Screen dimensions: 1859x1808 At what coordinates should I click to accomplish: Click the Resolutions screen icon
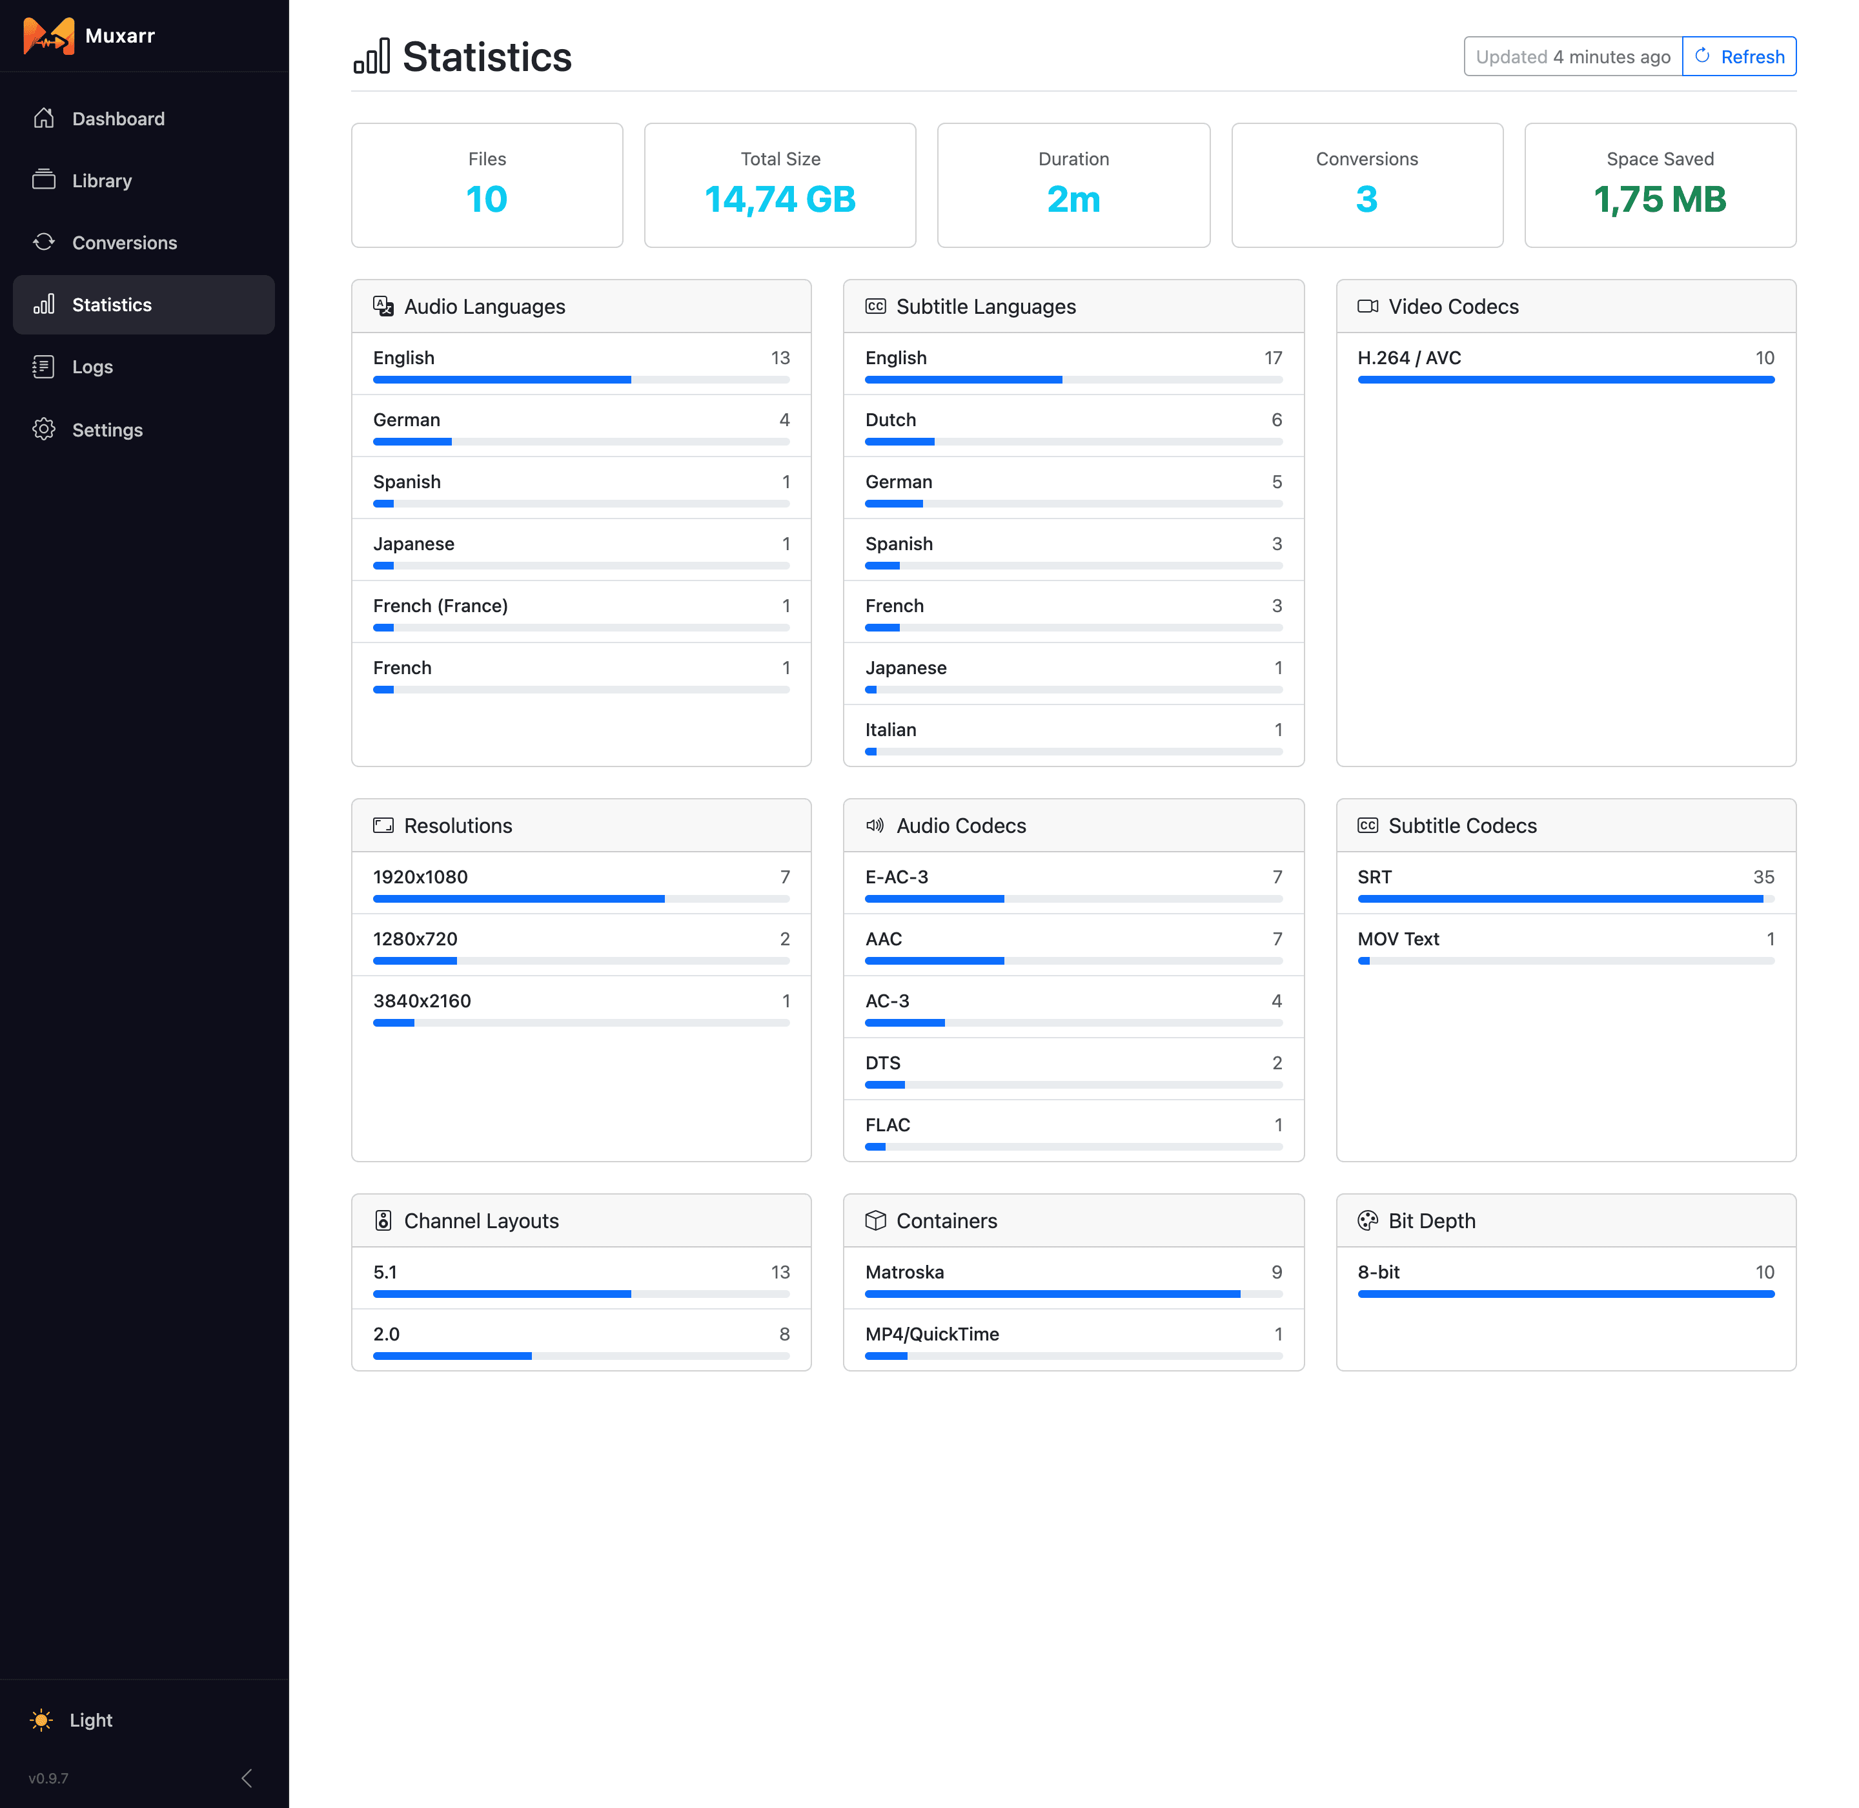click(x=383, y=825)
